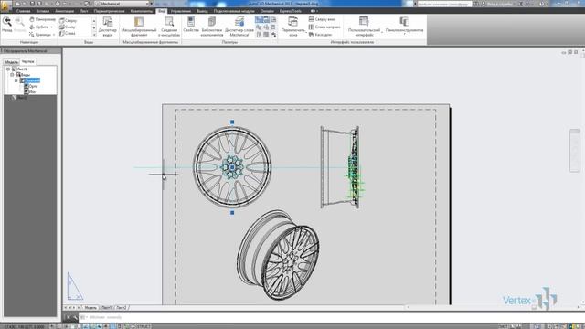Expand the views list gallery arrow
The height and width of the screenshot is (329, 585).
pos(94,35)
